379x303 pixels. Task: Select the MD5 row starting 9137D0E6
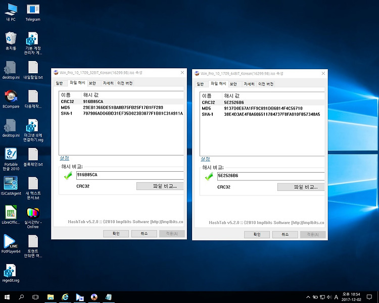click(x=262, y=109)
